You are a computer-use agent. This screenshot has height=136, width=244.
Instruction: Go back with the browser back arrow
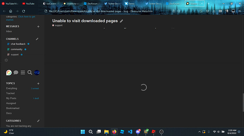tap(4, 11)
